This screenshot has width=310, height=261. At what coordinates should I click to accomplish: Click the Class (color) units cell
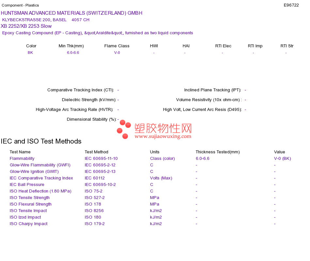(x=163, y=158)
